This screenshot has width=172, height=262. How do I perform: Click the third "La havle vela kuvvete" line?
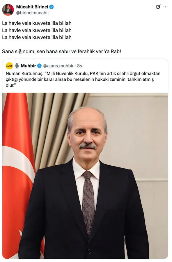tap(37, 37)
